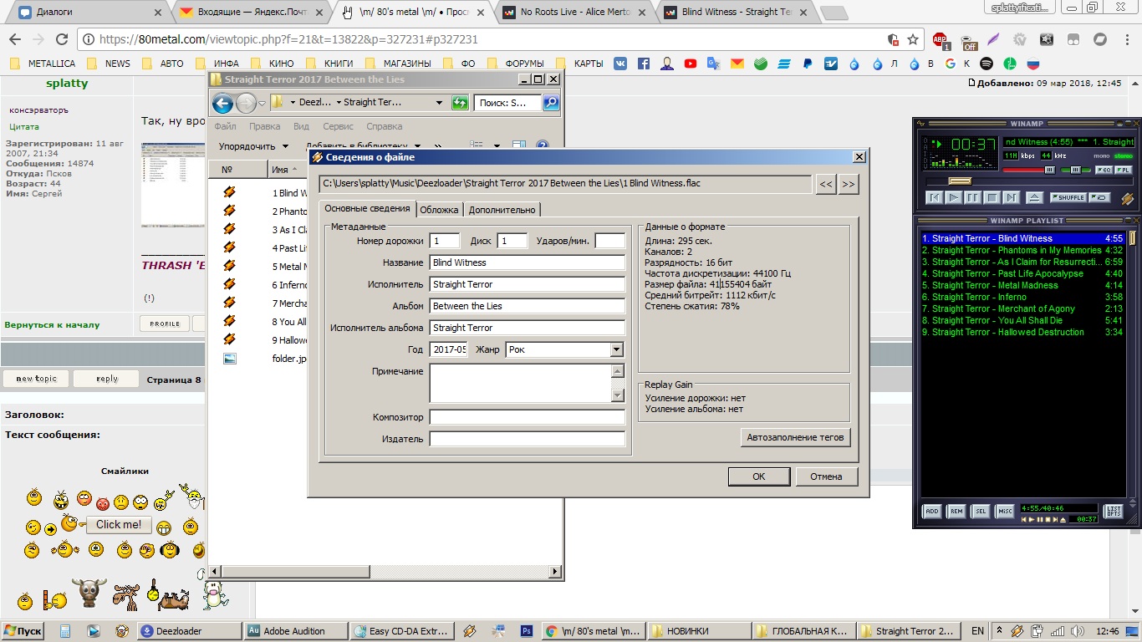The width and height of the screenshot is (1142, 642).
Task: Open Winamp playlist REM menu
Action: (956, 511)
